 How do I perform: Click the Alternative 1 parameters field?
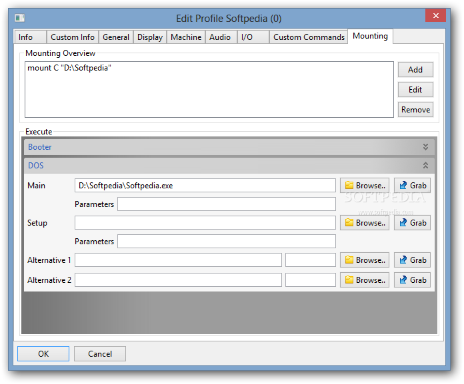click(x=311, y=260)
